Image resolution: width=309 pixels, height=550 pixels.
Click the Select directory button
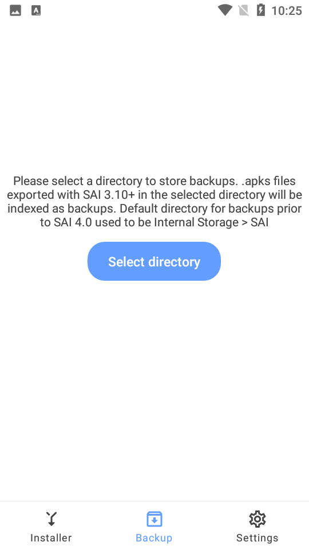pyautogui.click(x=154, y=261)
